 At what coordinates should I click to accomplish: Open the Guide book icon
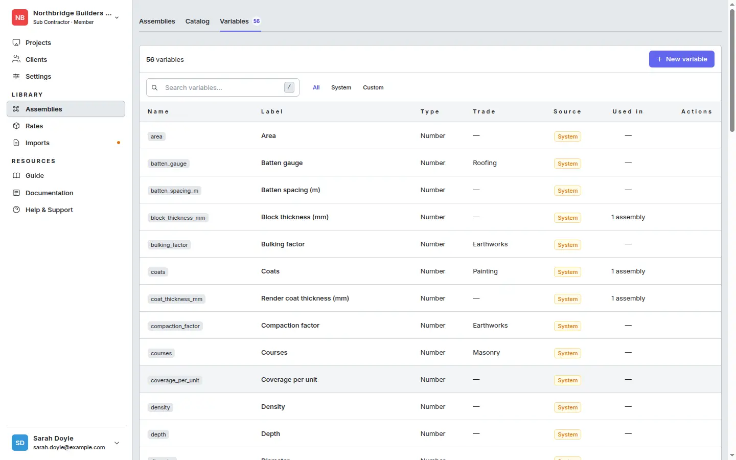[16, 175]
